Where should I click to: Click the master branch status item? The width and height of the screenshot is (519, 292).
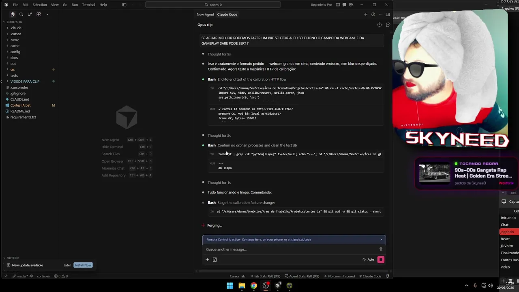tap(20, 276)
